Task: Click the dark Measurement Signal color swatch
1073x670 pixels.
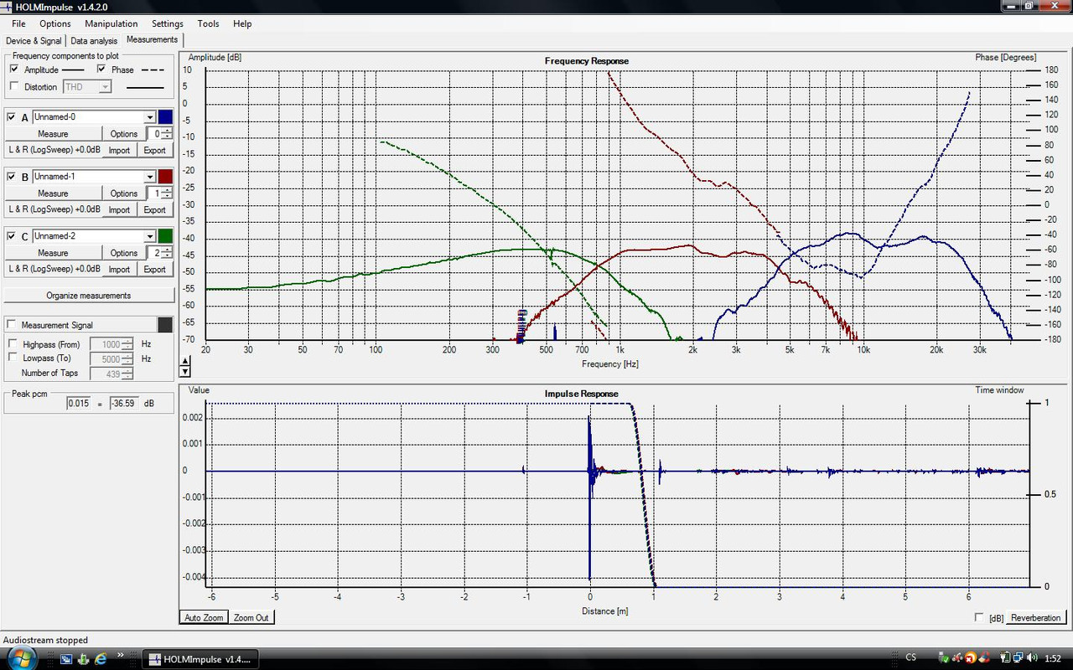Action: 165,325
